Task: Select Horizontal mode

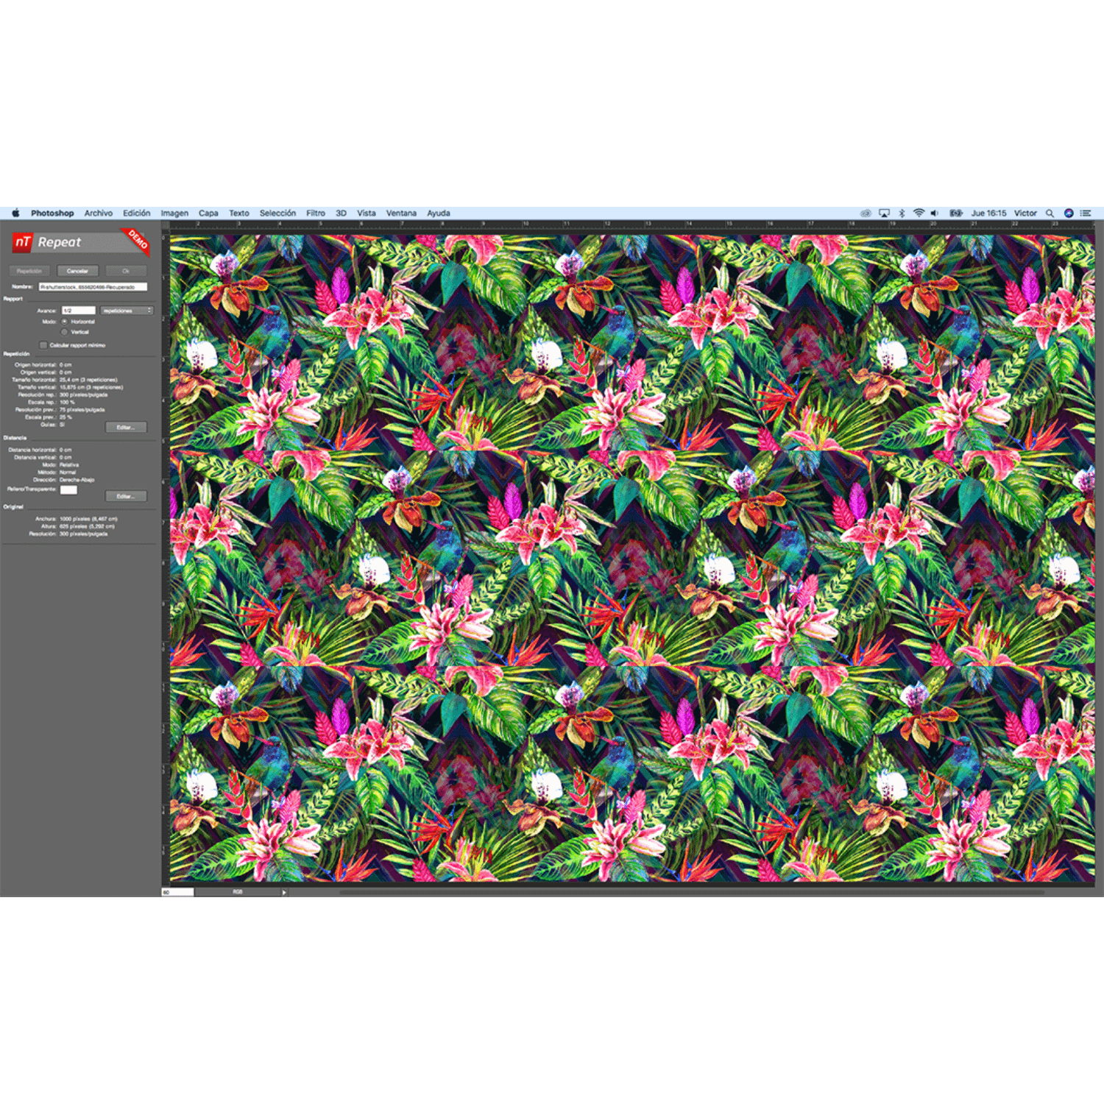Action: 65,322
